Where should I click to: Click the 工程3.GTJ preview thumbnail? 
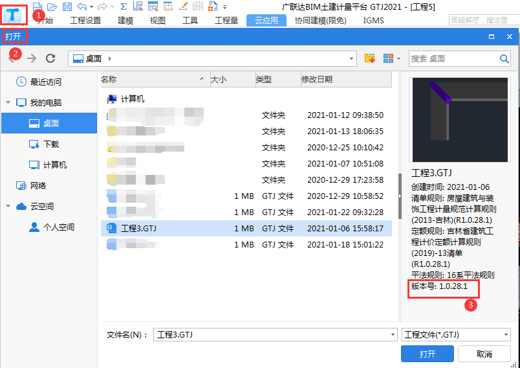coord(460,120)
